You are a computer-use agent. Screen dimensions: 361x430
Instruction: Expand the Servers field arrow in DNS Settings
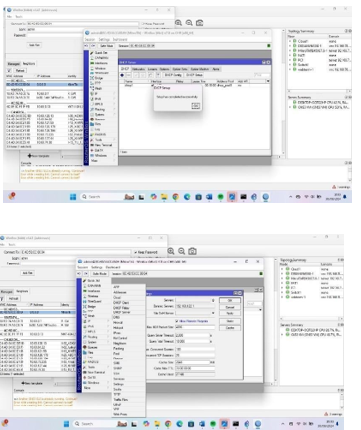click(213, 300)
